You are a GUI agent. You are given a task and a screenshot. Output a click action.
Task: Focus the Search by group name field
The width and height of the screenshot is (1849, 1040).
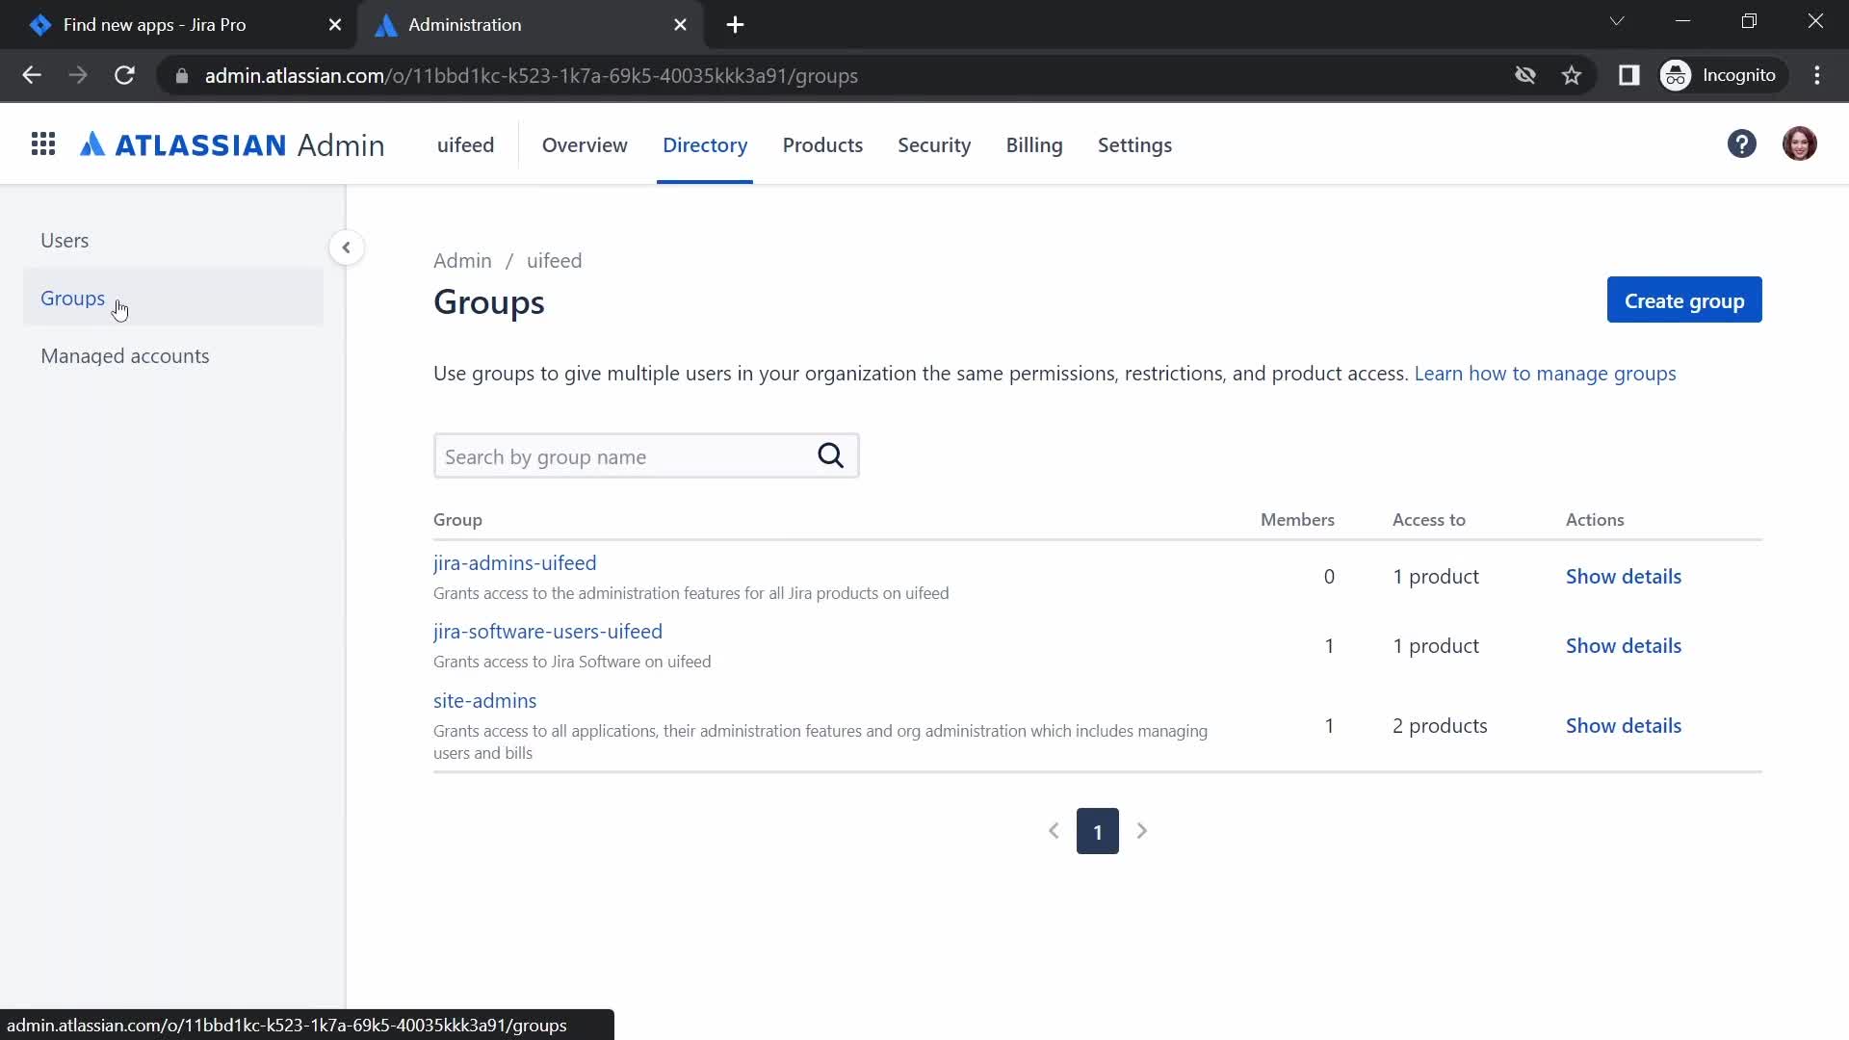(x=646, y=455)
